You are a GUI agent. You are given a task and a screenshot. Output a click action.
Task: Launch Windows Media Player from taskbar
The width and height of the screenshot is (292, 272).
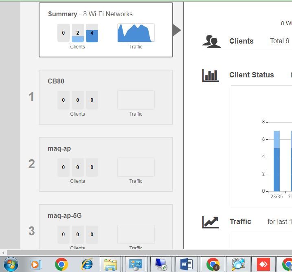point(36,265)
